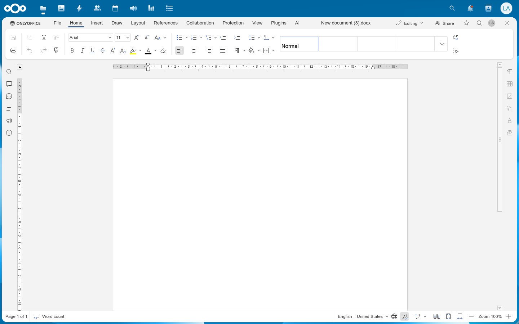Click Fit to page icon in status bar
Screen dimensions: 519x324
click(x=448, y=316)
